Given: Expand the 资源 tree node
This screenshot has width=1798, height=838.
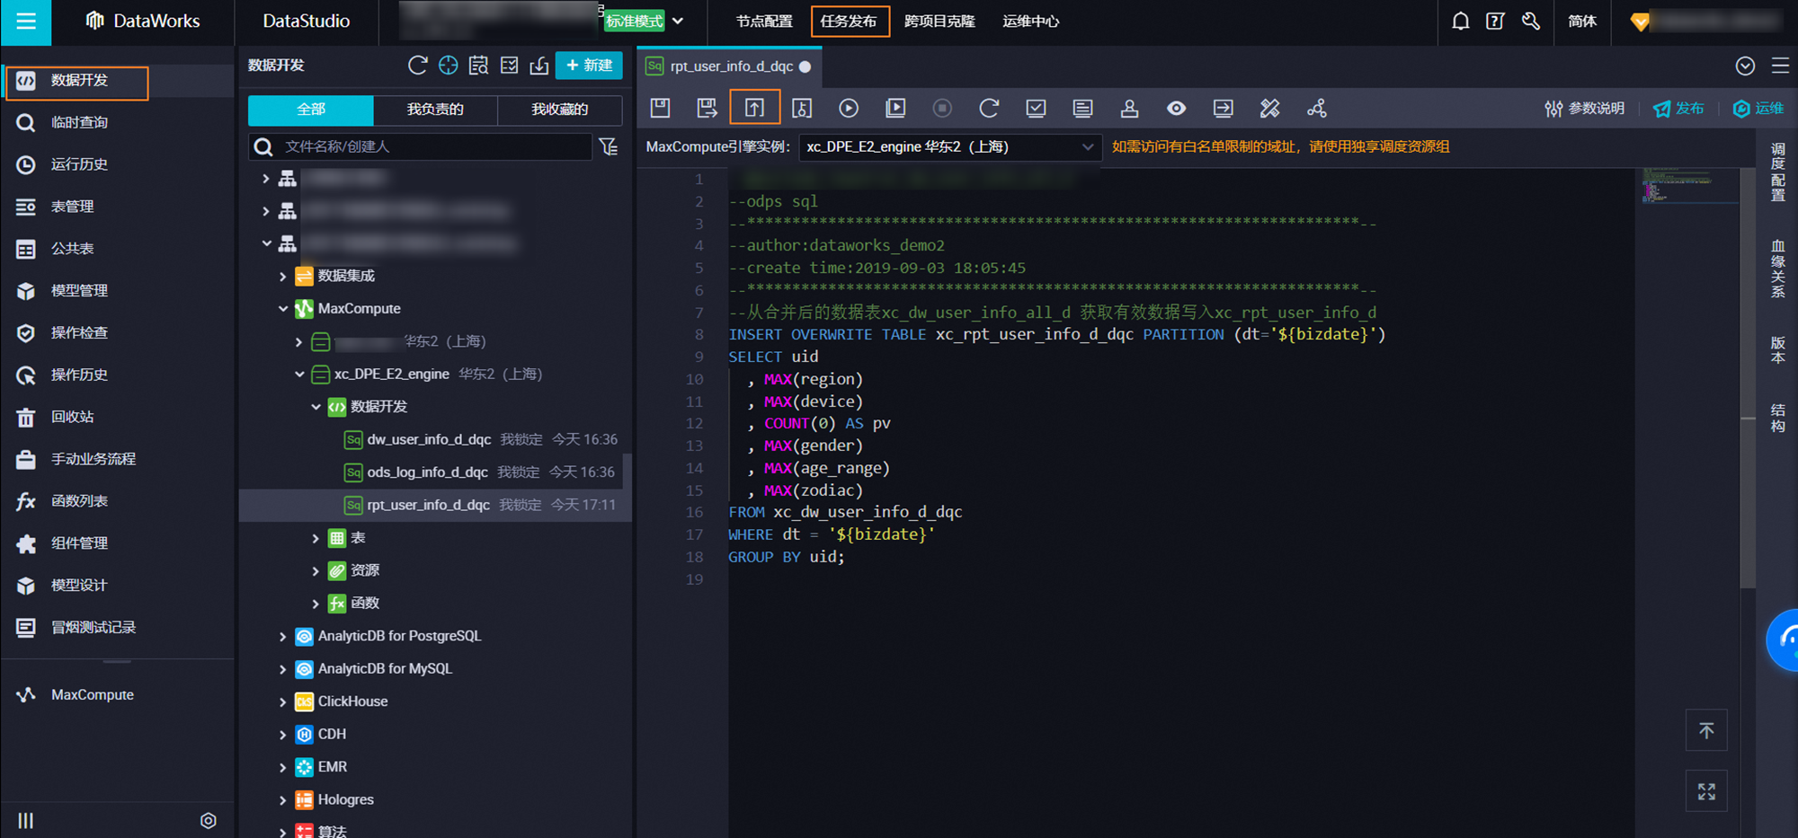Looking at the screenshot, I should 316,571.
